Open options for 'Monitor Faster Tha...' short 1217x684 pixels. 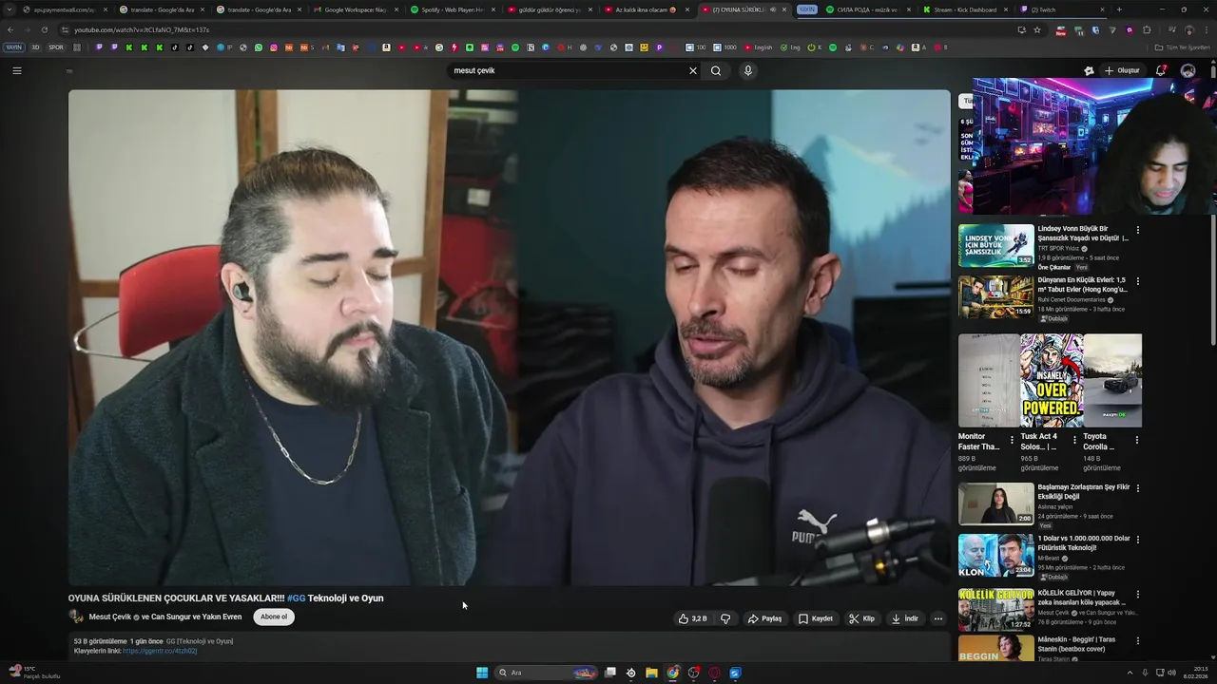pyautogui.click(x=1013, y=440)
